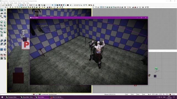177x99 pixels.
Task: Apply CSG Subtract operation
Action: click(x=5, y=41)
